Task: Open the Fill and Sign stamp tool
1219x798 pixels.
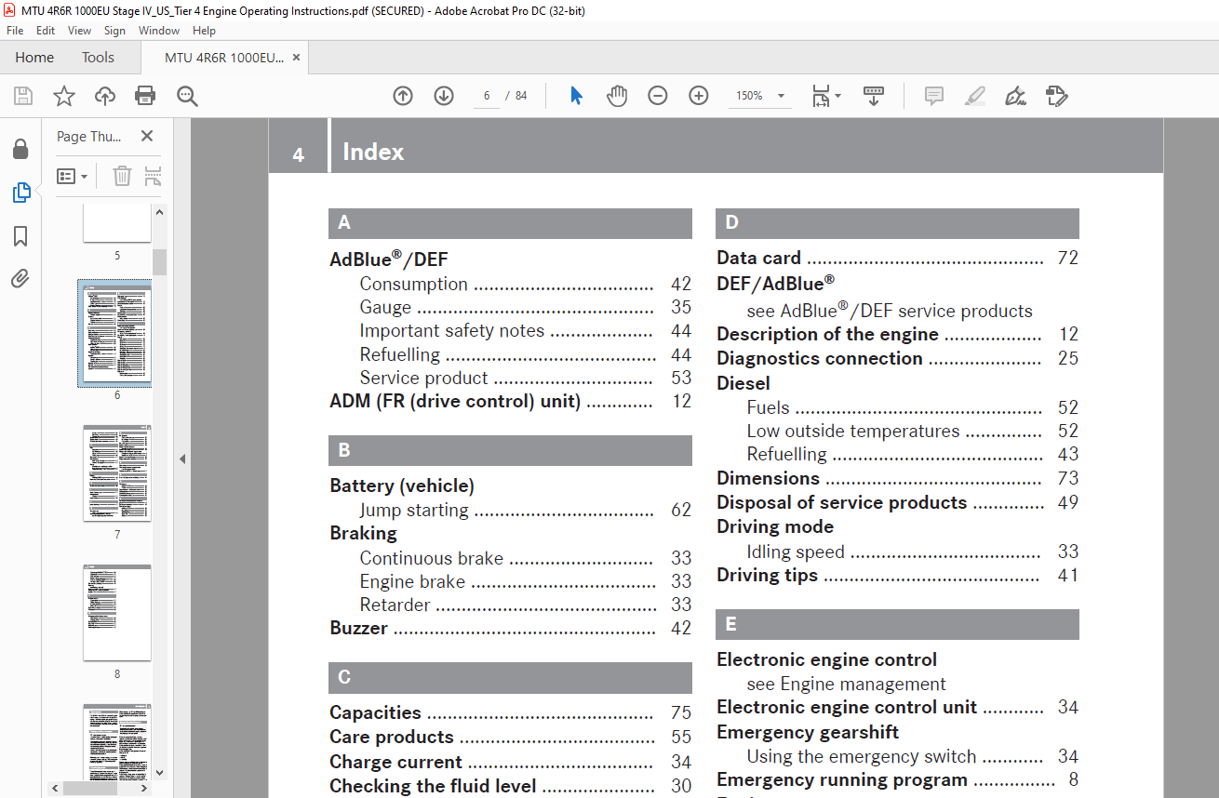Action: [x=1056, y=96]
